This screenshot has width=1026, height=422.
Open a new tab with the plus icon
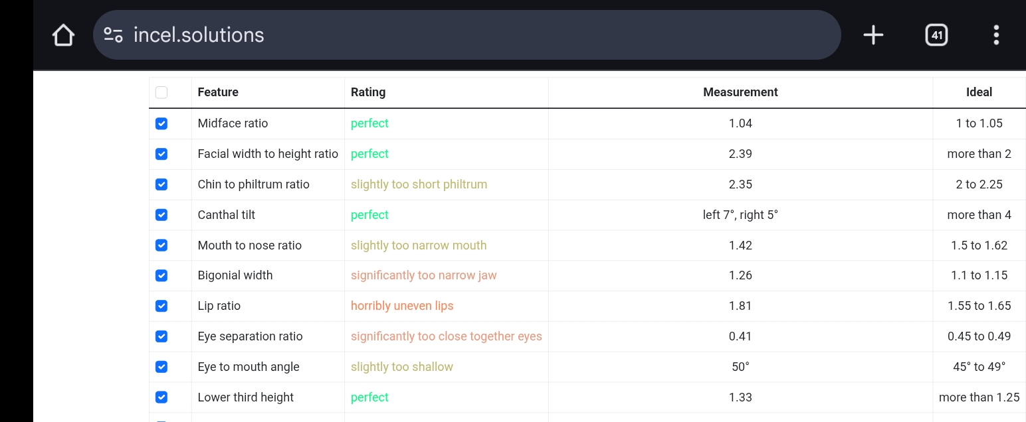[873, 35]
